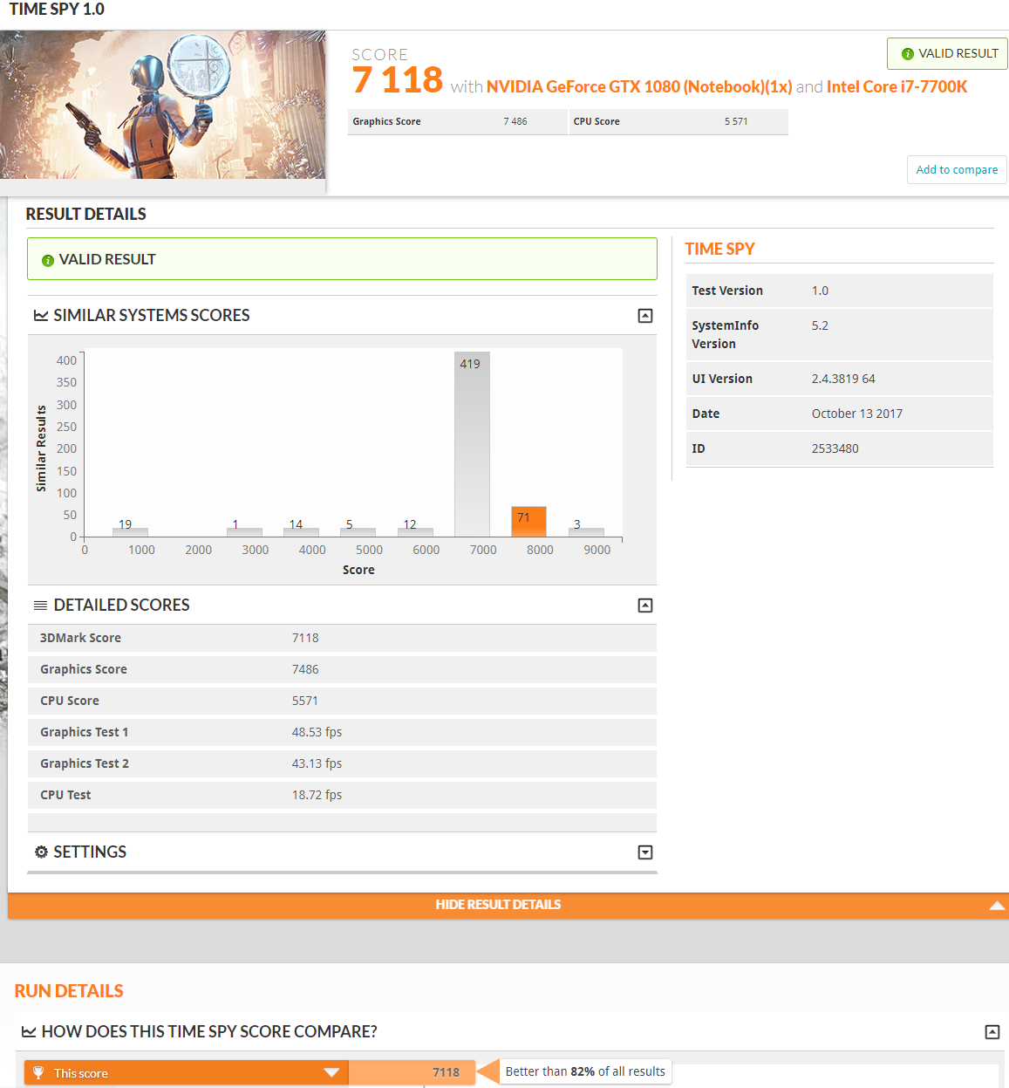Click the bar labeled 19 in the chart
Screen dimensions: 1009x1088
[x=130, y=532]
